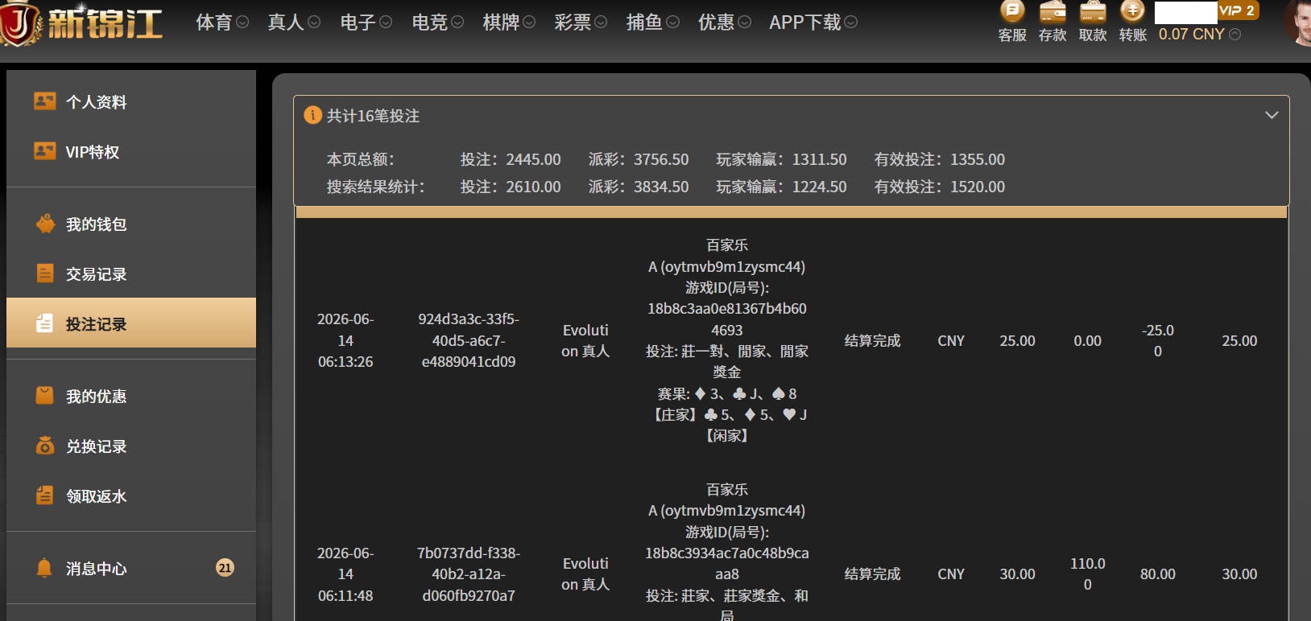Click the 我的优惠 sidebar icon
Image resolution: width=1311 pixels, height=621 pixels.
point(45,396)
